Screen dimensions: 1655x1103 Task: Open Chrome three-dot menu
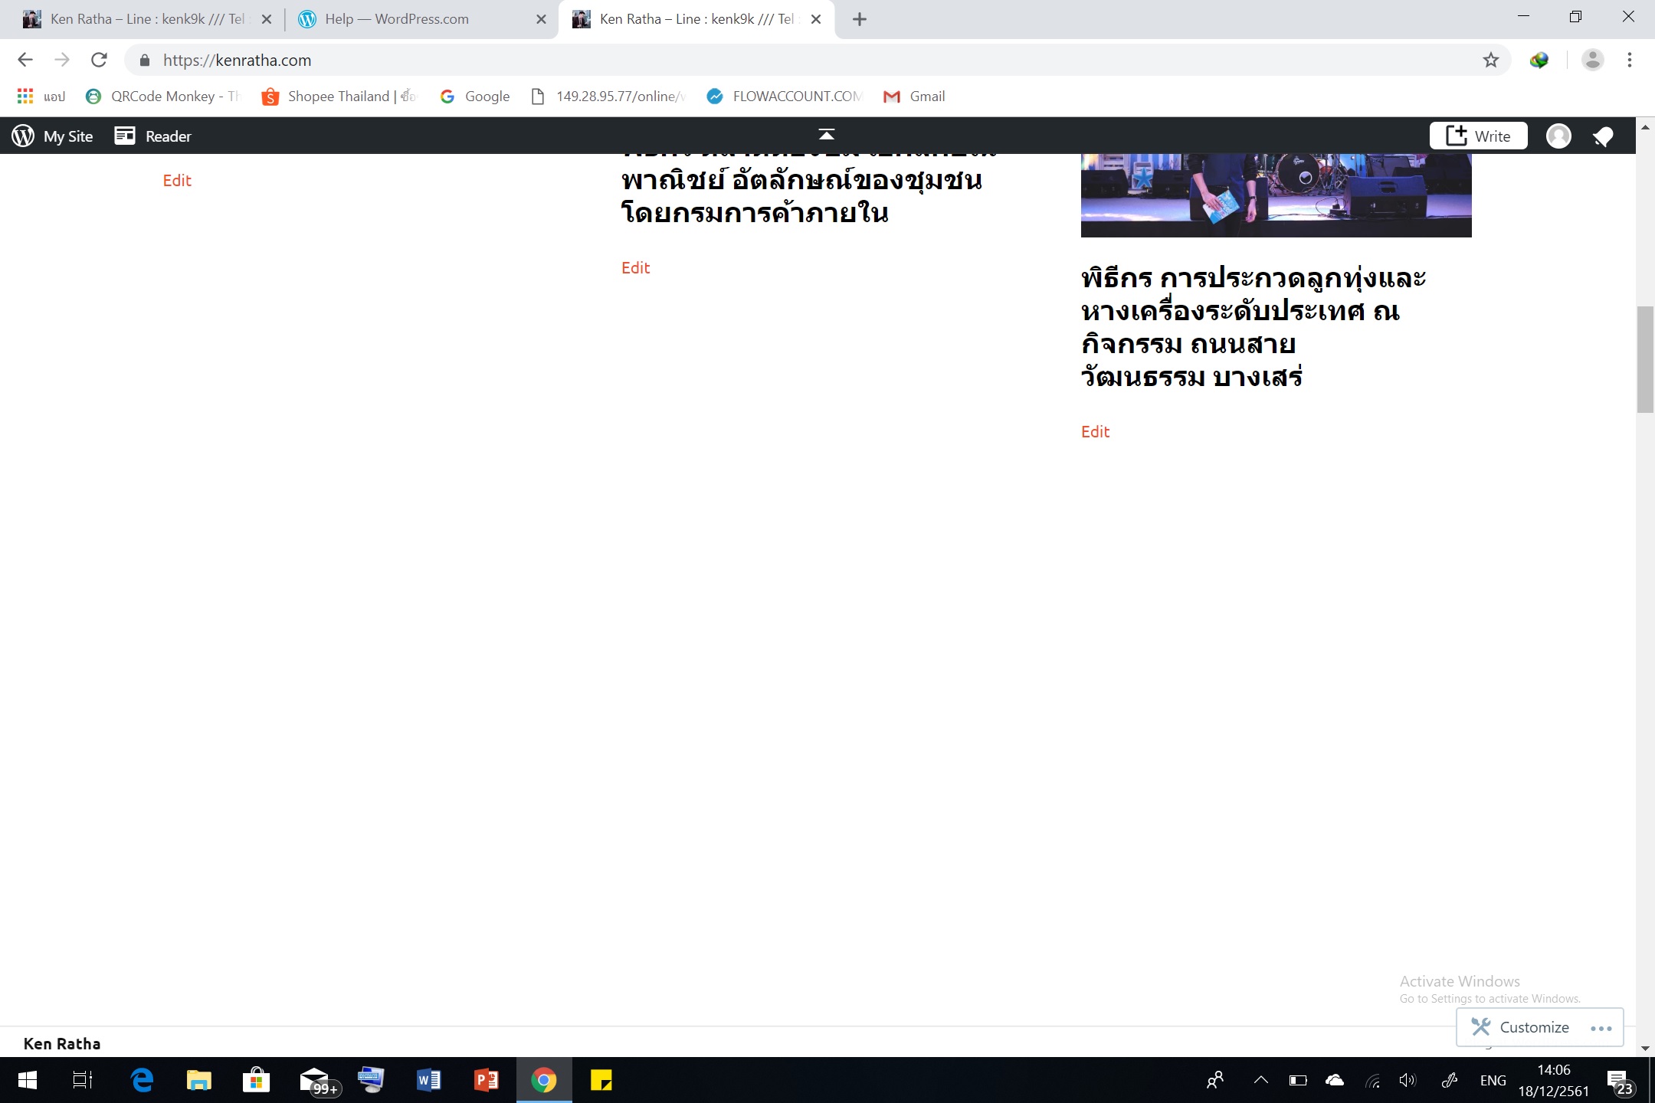pyautogui.click(x=1630, y=60)
